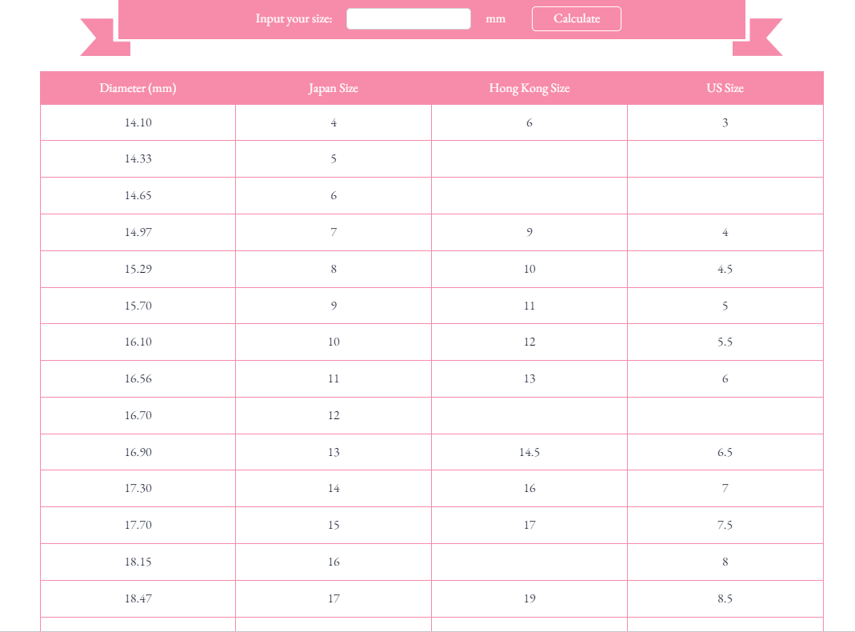Click Japan size 12 in 16.70 row
The height and width of the screenshot is (632, 855).
tap(334, 415)
